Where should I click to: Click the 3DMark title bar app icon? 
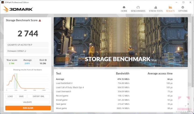point(2,2)
